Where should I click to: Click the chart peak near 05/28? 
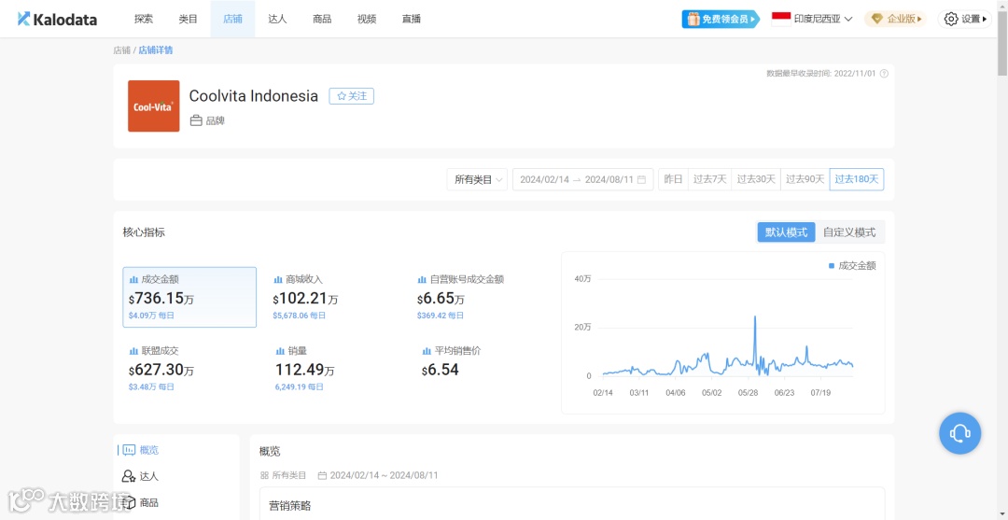tap(755, 316)
